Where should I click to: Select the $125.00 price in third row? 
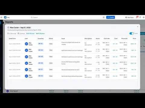coord(133,57)
